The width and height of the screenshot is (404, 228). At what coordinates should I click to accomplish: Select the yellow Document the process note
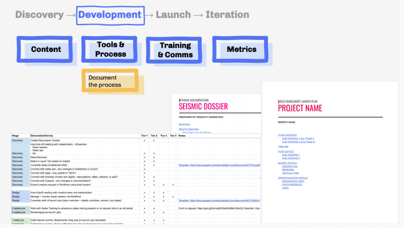[110, 81]
